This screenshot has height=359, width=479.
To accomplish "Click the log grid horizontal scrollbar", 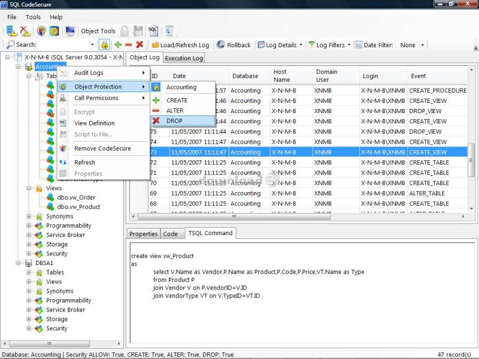I will tap(234, 217).
